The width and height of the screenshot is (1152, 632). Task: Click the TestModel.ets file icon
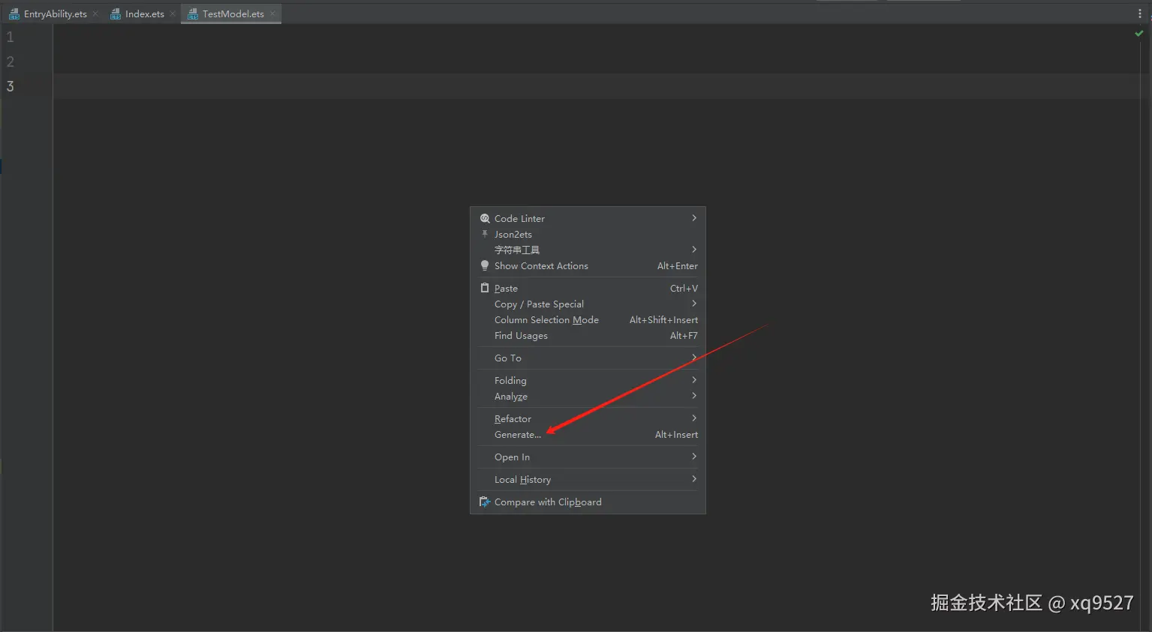pos(193,13)
